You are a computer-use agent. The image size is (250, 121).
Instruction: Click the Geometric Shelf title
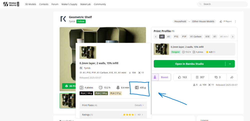tap(80, 17)
